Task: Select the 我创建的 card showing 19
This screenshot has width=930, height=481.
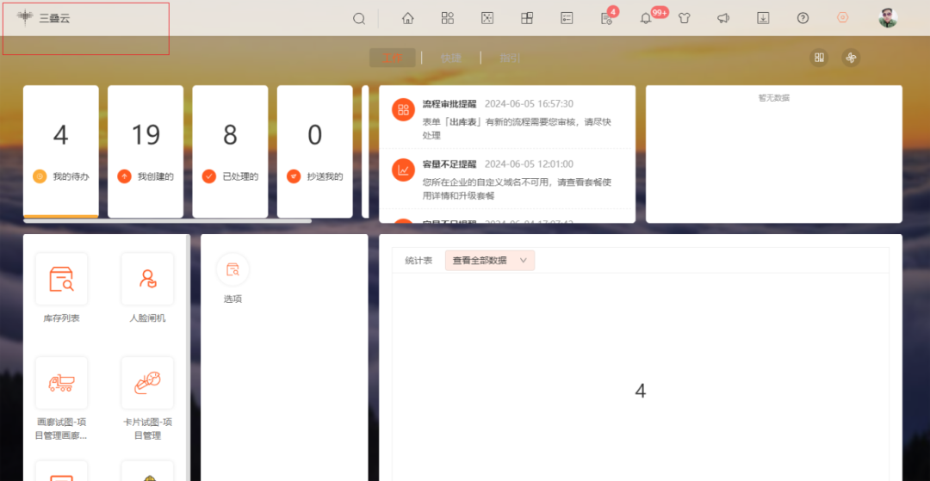Action: pos(146,151)
